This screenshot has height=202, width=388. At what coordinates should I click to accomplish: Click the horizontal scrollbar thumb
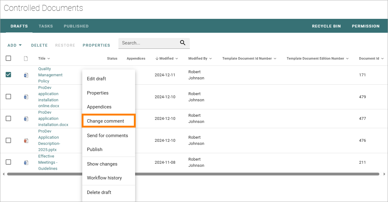(193, 174)
